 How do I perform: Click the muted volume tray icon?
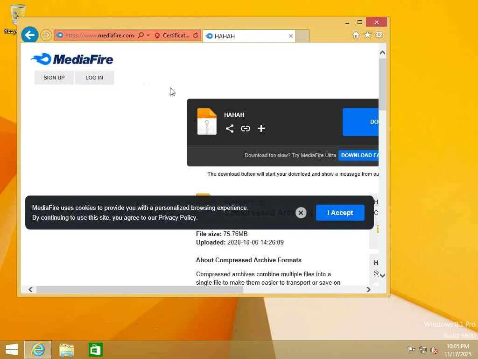(434, 350)
